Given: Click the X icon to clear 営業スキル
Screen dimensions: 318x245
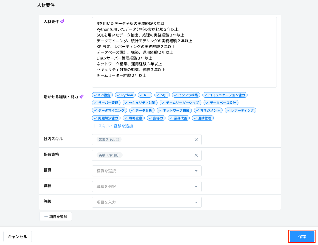Looking at the screenshot, I should pos(196,140).
